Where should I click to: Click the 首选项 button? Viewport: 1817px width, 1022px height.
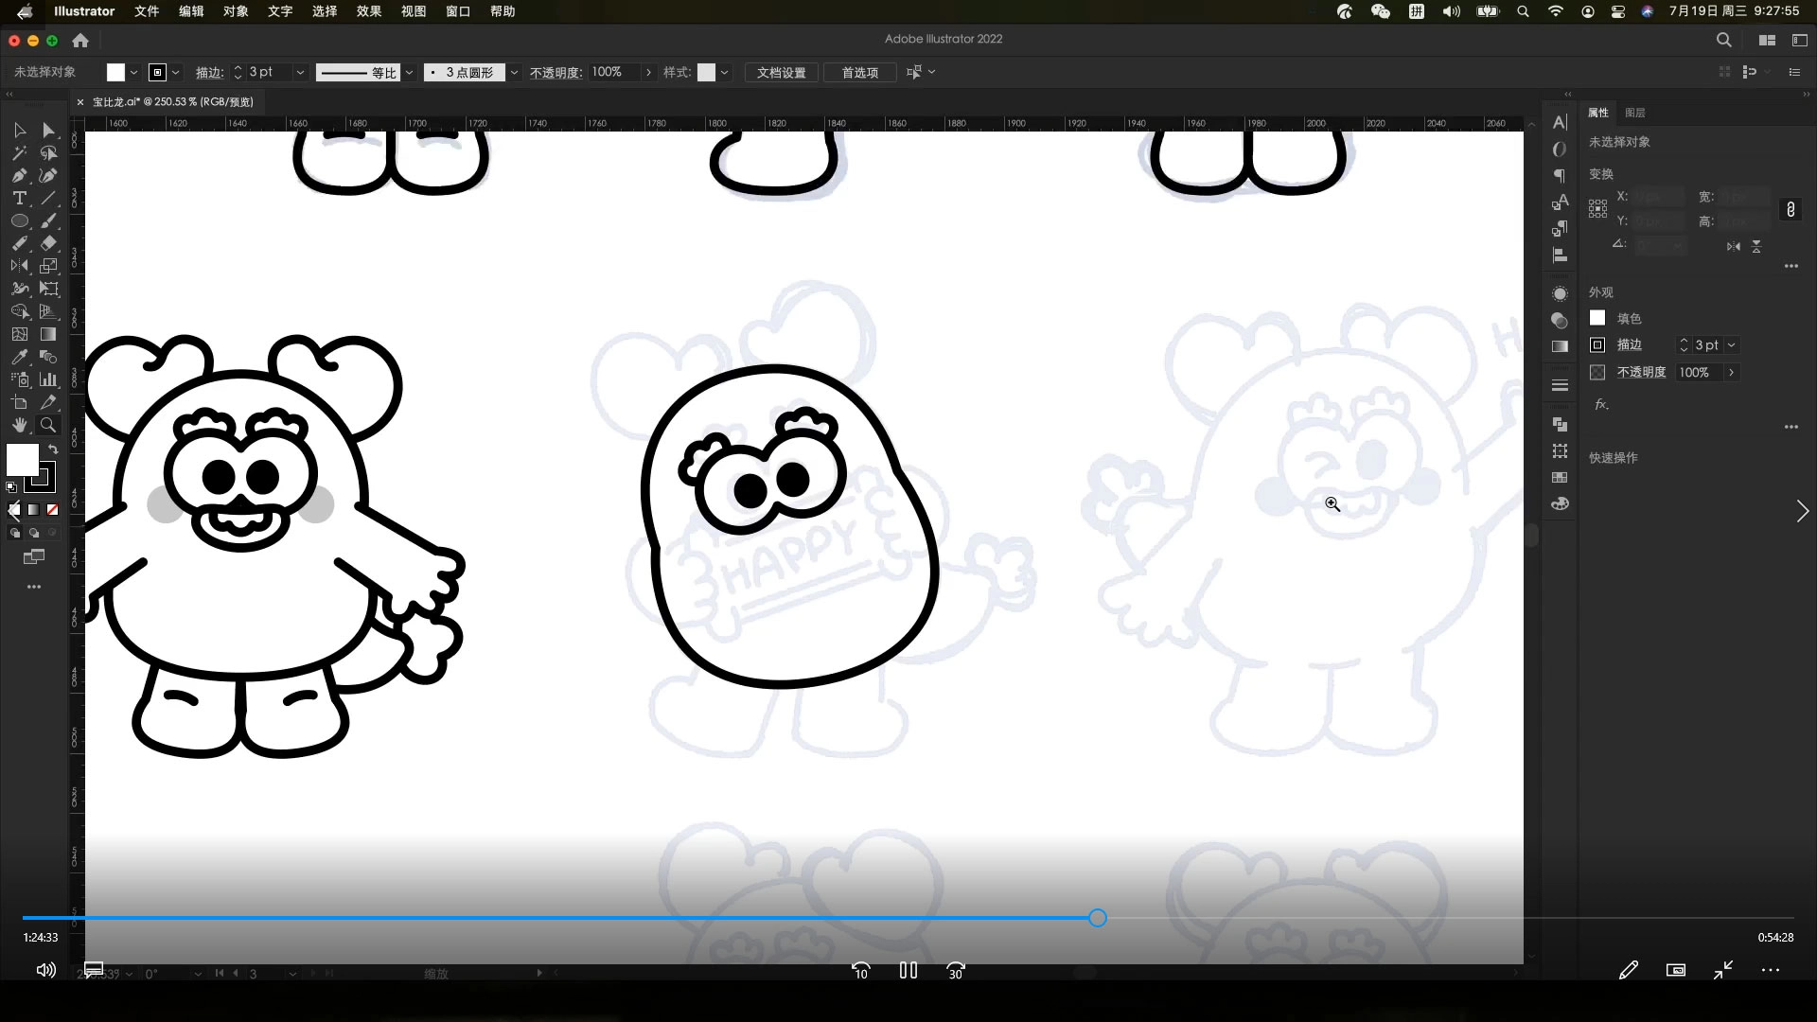859,73
